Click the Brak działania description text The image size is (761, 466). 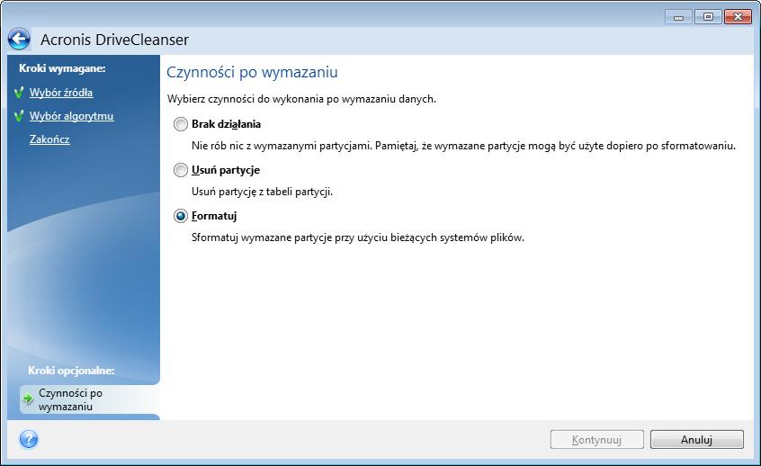pyautogui.click(x=463, y=146)
